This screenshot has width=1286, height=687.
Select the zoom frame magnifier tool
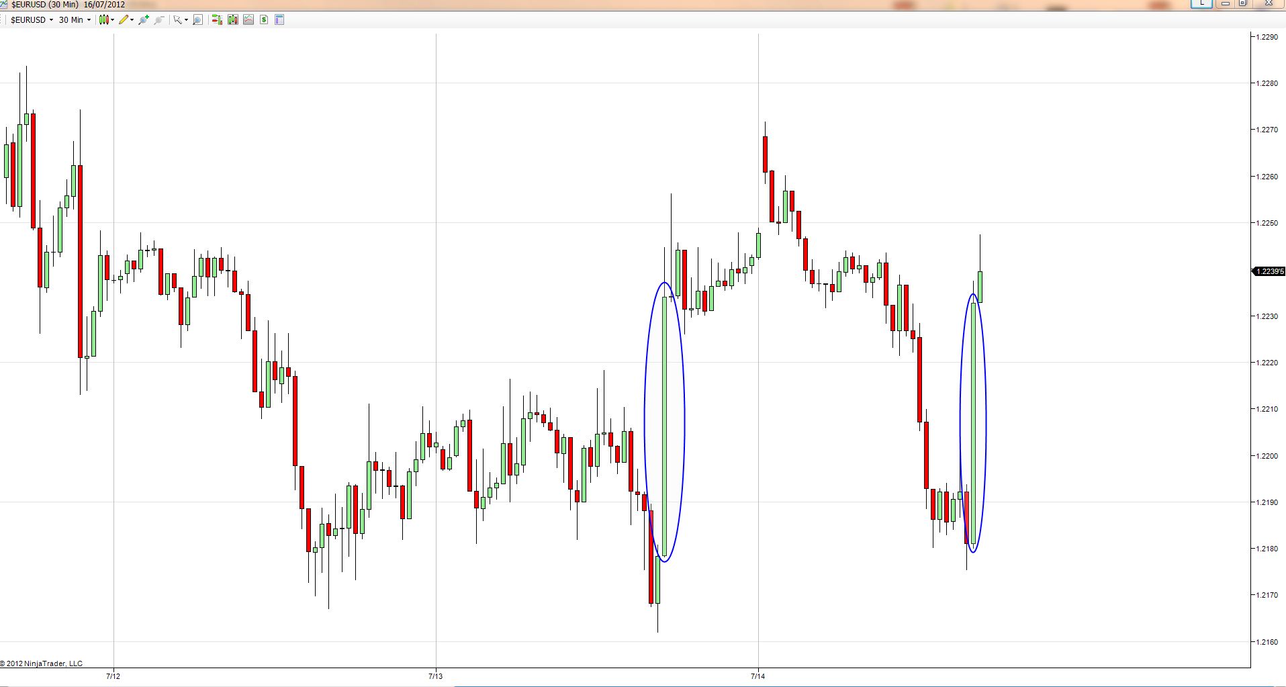tap(197, 20)
